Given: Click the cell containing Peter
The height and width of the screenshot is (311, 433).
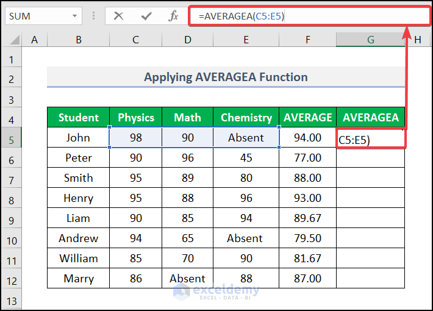Looking at the screenshot, I should [79, 157].
